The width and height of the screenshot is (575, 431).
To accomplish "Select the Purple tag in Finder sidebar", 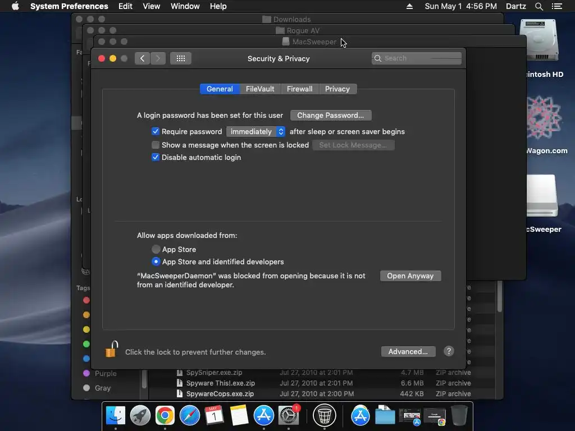I will pos(100,373).
